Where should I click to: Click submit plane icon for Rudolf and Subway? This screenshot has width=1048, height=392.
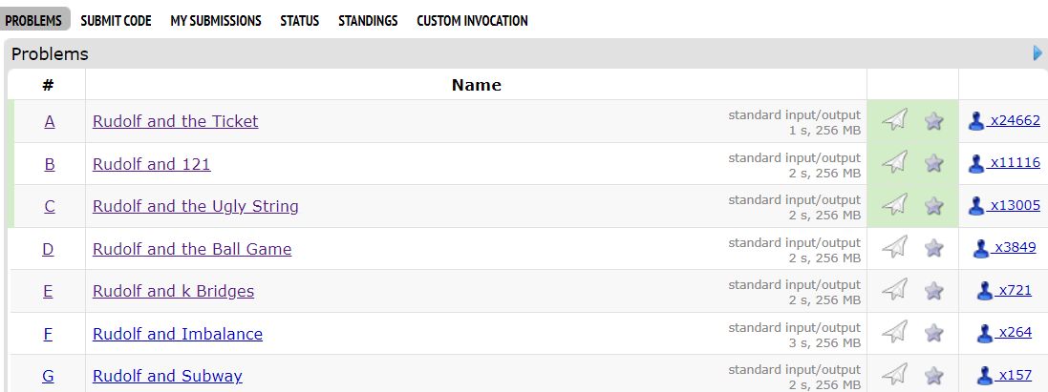click(x=895, y=374)
